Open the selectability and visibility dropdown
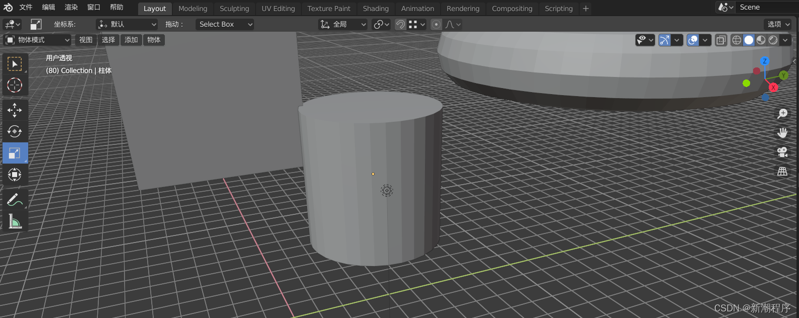Image resolution: width=799 pixels, height=318 pixels. pos(645,40)
